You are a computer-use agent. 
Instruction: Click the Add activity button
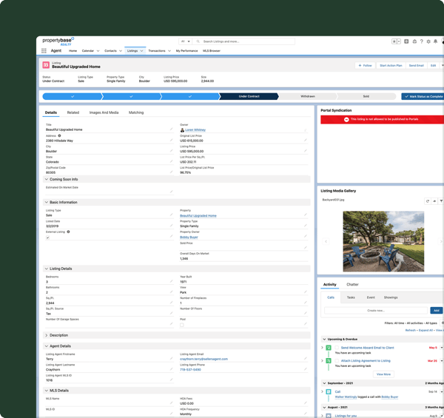[x=437, y=311]
